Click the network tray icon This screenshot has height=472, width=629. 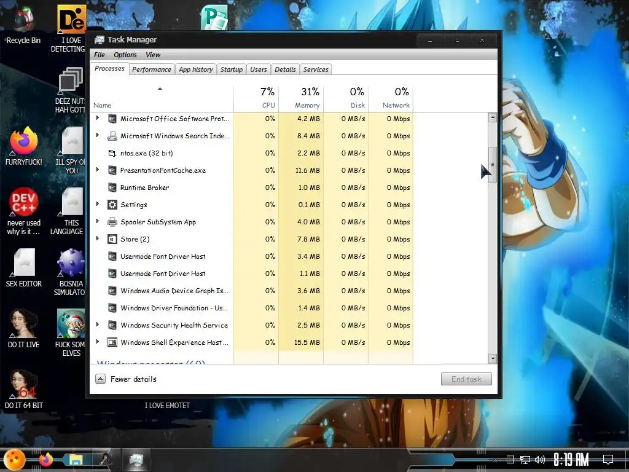(x=525, y=460)
